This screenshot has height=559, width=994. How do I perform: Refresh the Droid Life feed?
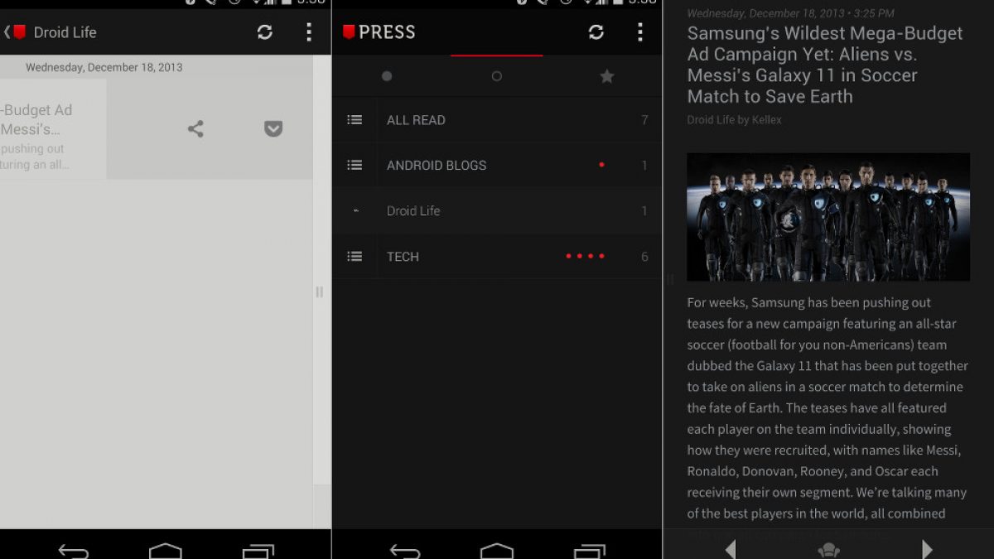[264, 32]
